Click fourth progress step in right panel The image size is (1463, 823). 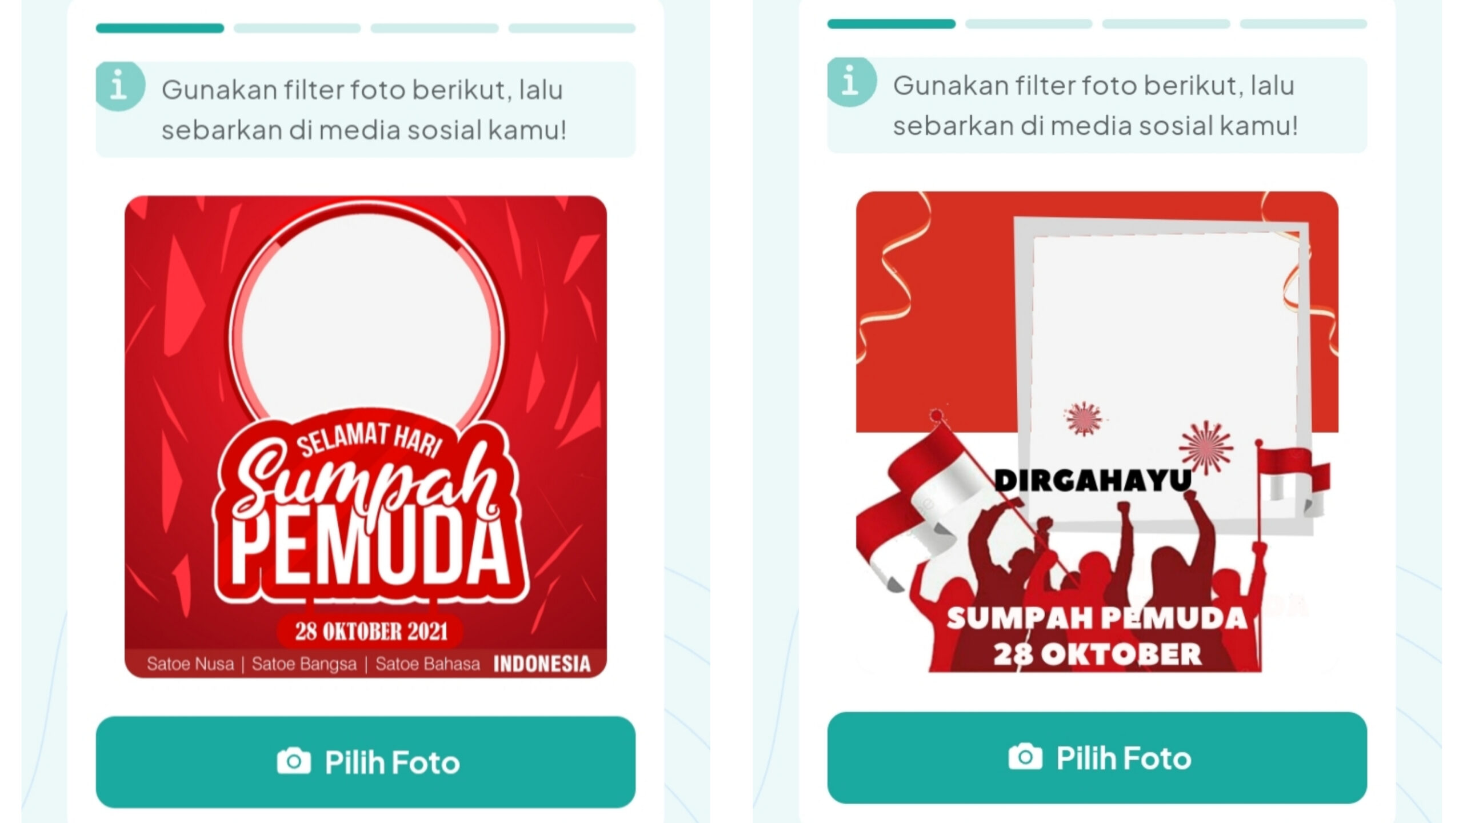[1304, 23]
